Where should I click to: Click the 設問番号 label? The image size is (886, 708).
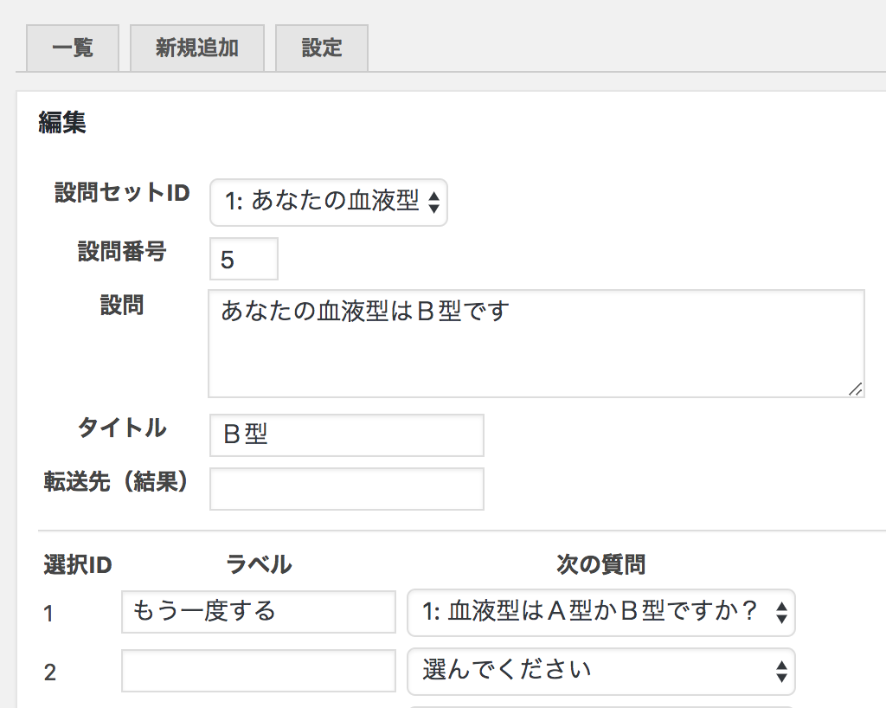tap(122, 252)
